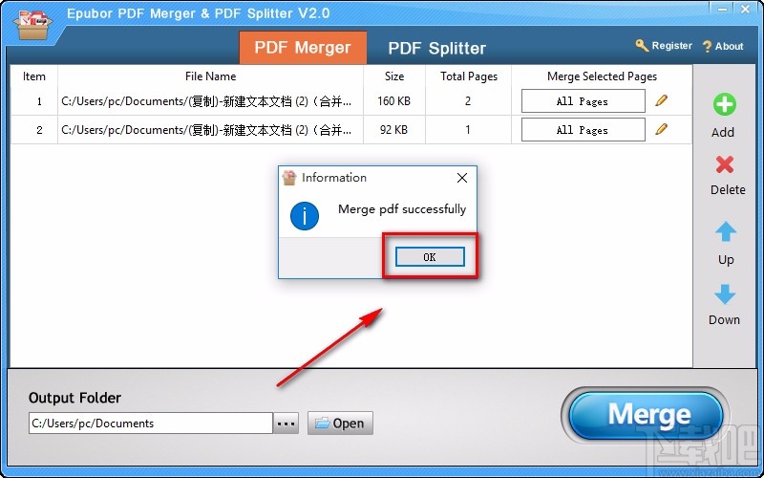Click the Epubor app logo icon
Viewport: 764px width, 478px height.
tap(32, 23)
